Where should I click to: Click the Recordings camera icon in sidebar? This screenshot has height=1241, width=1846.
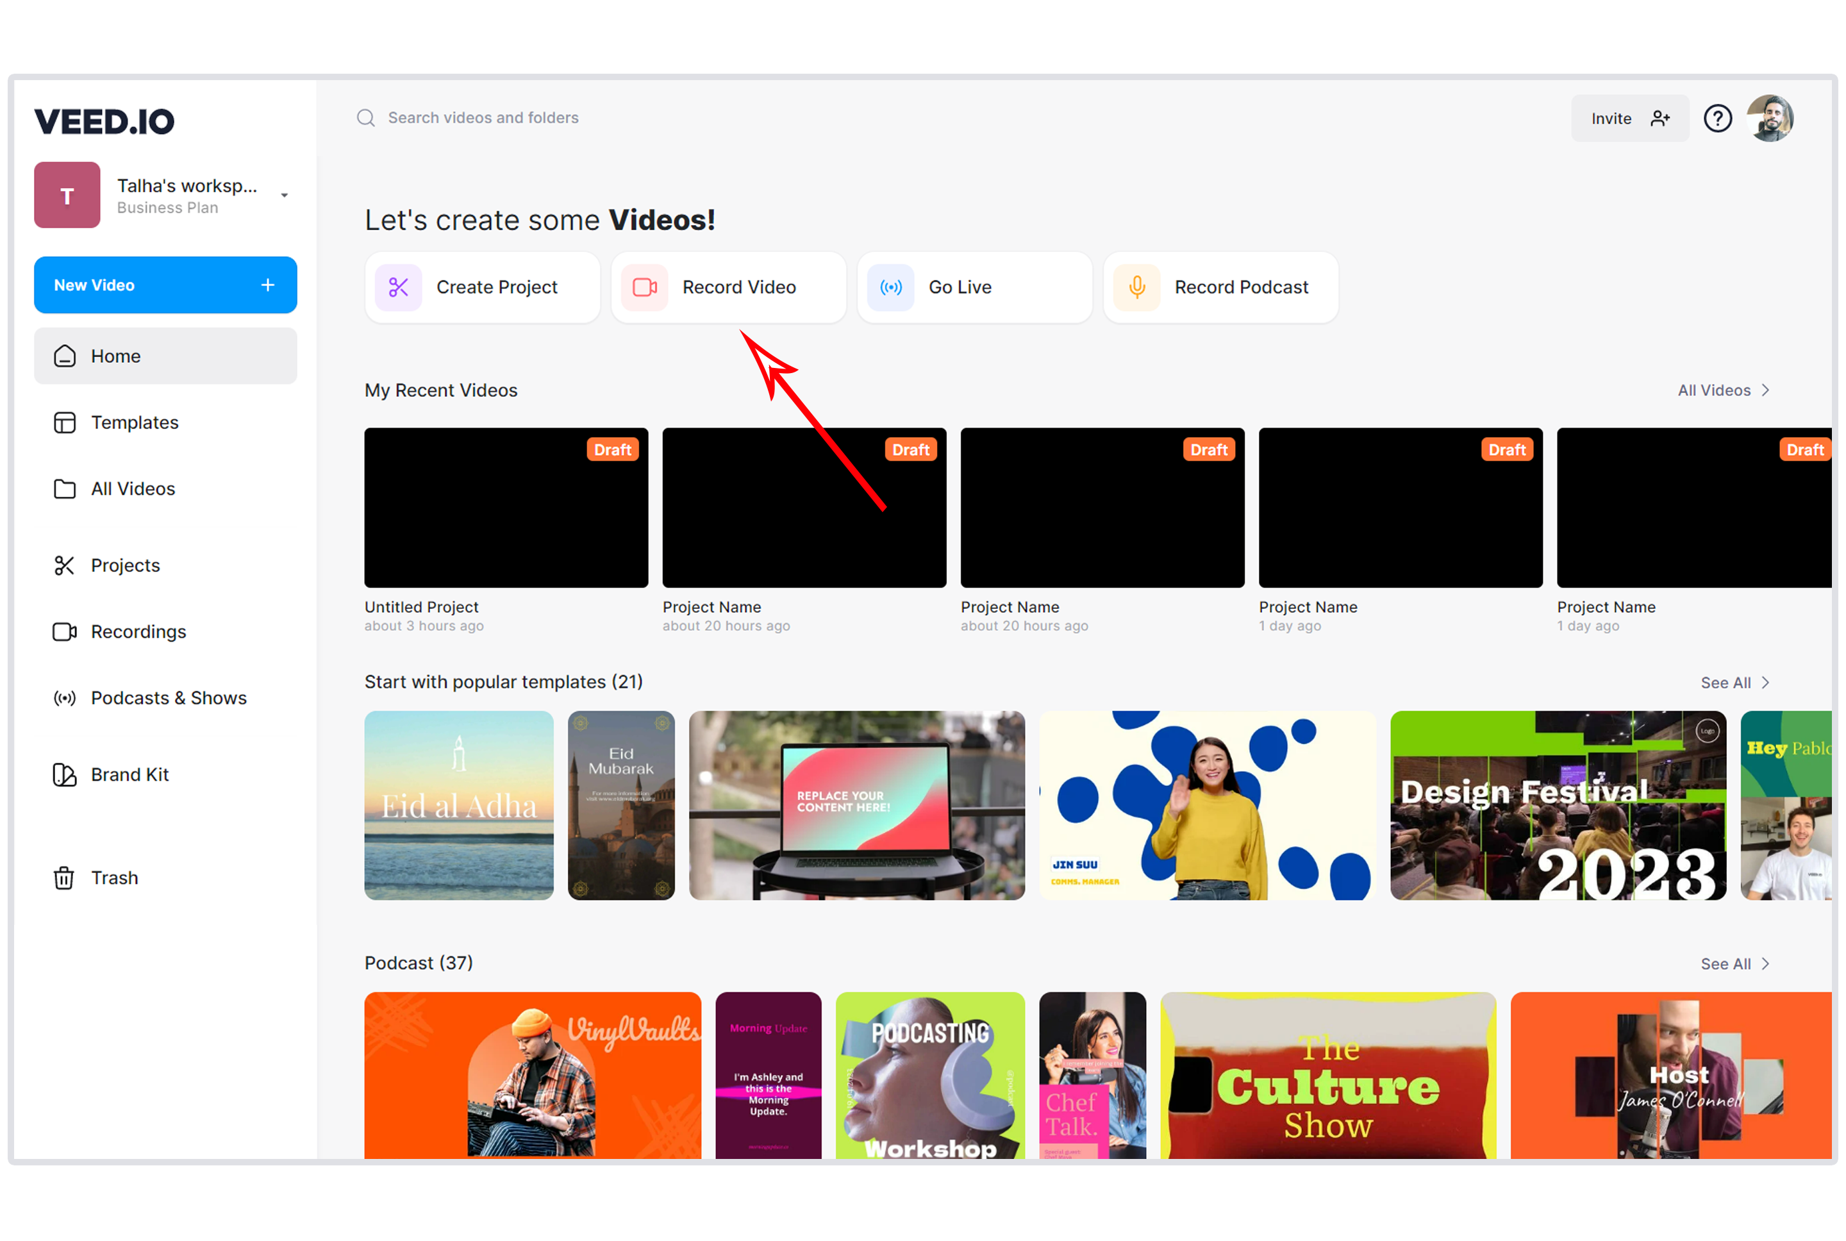[x=65, y=631]
